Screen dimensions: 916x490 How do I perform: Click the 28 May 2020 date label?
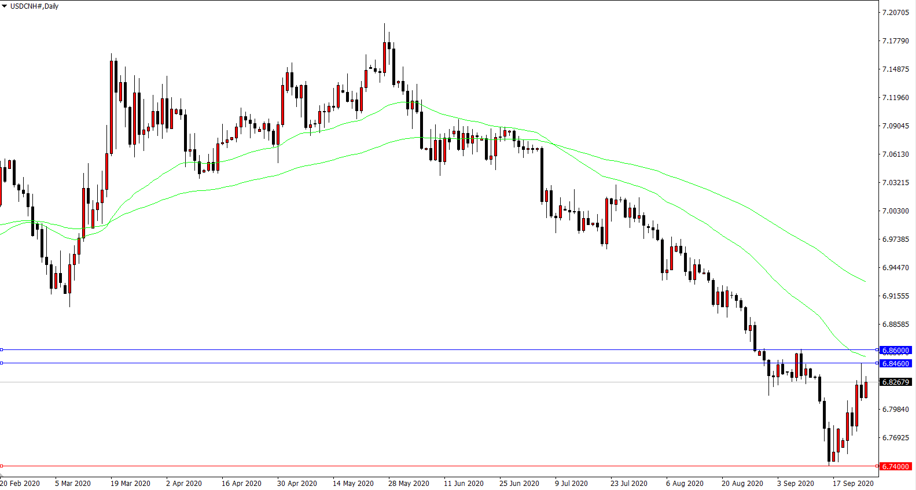[409, 484]
